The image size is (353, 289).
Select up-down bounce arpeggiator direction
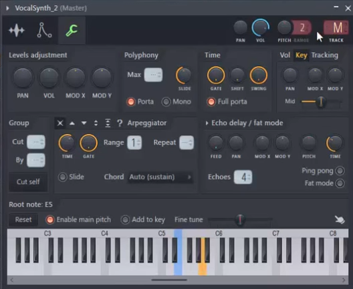(x=96, y=123)
